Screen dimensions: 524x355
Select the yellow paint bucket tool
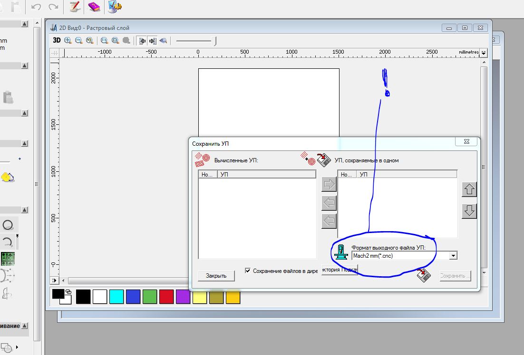(7, 177)
